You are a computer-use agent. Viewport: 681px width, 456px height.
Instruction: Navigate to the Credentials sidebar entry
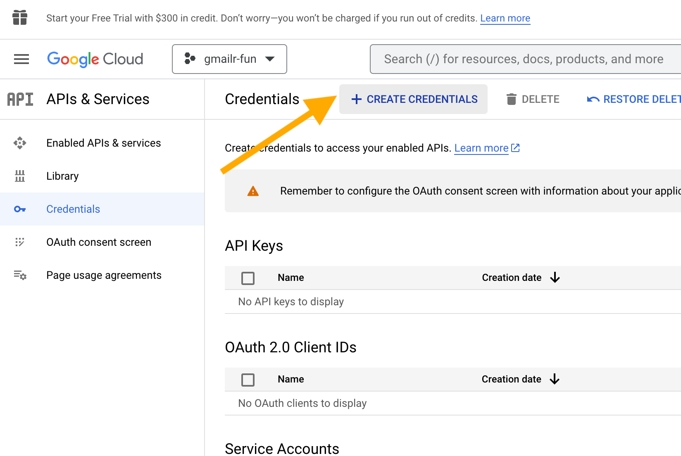click(x=73, y=209)
